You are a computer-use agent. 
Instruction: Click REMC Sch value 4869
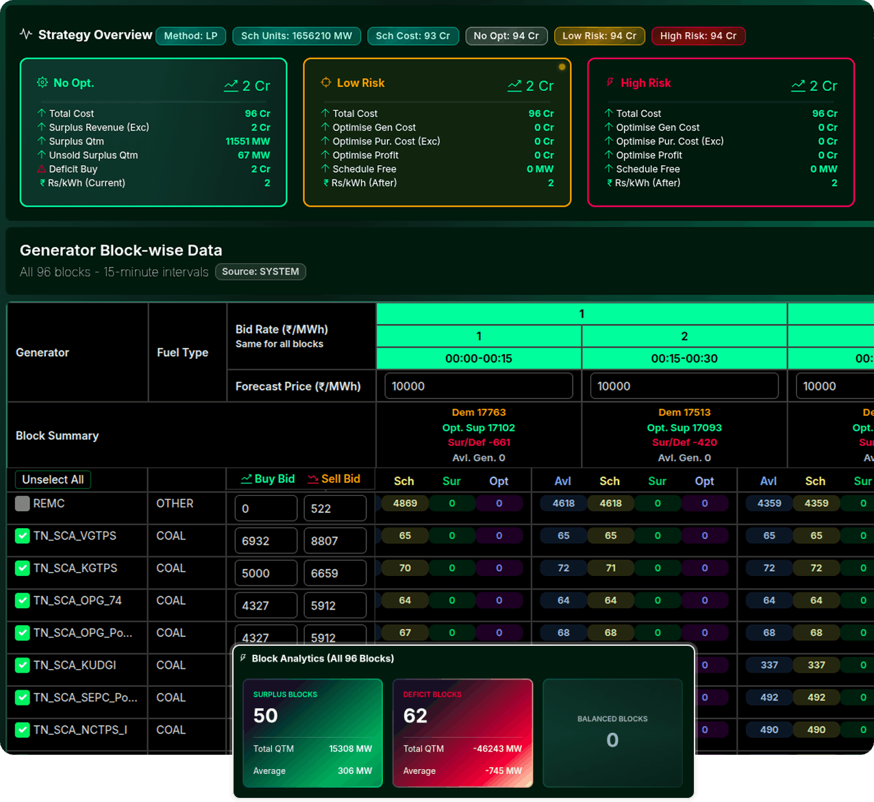405,503
